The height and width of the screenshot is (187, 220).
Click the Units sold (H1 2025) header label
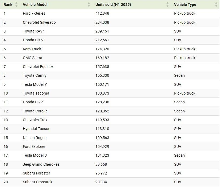113,5
